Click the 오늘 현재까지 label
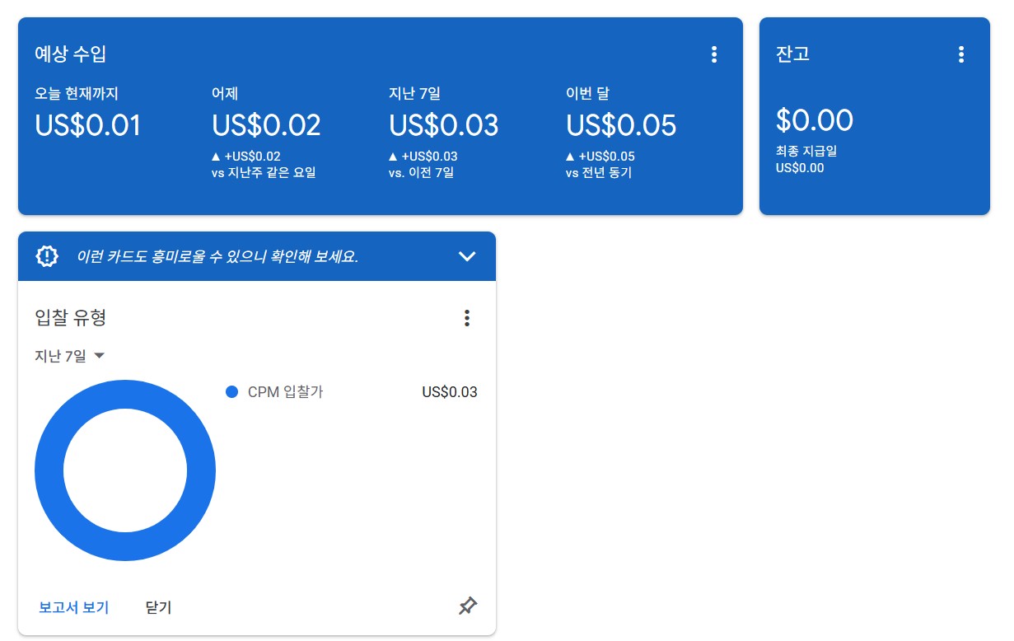Image resolution: width=1014 pixels, height=641 pixels. point(77,94)
